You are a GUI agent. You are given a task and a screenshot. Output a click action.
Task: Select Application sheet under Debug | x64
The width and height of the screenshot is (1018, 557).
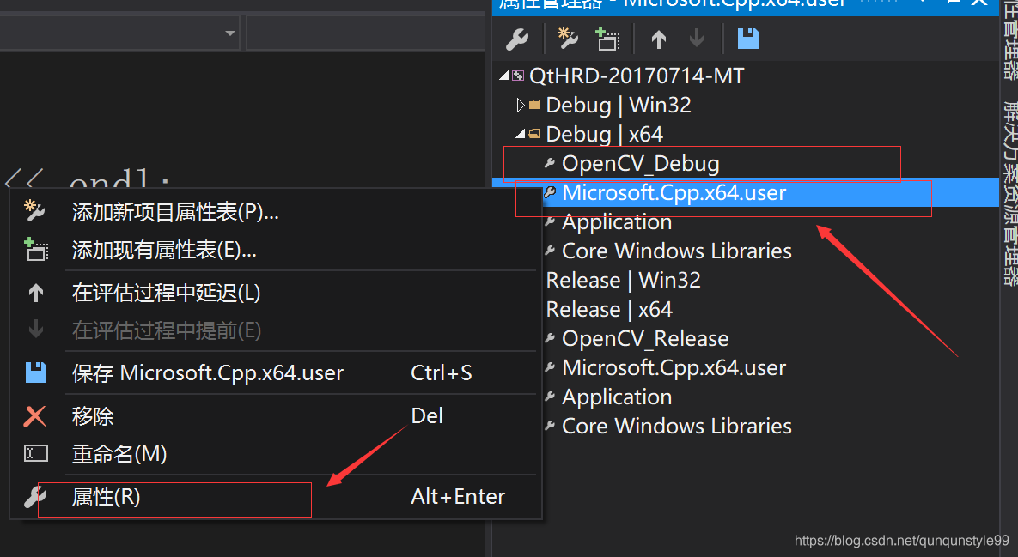coord(616,221)
